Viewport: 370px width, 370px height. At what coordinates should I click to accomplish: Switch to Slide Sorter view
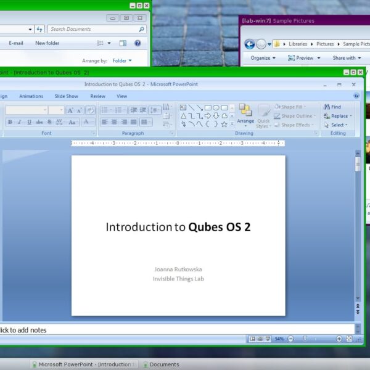260,339
